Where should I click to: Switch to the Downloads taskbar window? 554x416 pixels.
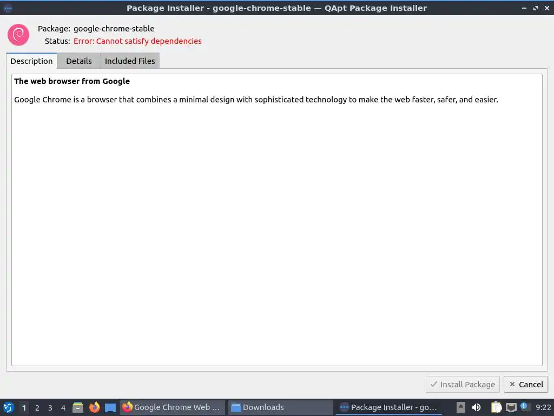click(x=281, y=407)
